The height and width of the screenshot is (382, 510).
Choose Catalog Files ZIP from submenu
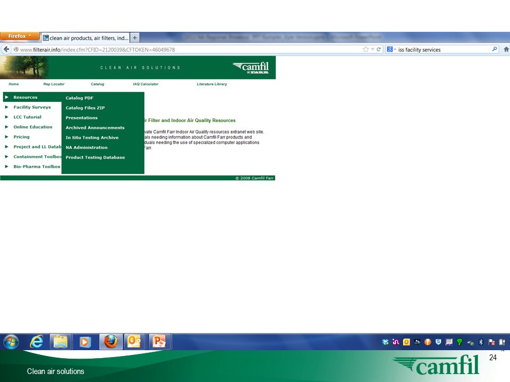(85, 108)
